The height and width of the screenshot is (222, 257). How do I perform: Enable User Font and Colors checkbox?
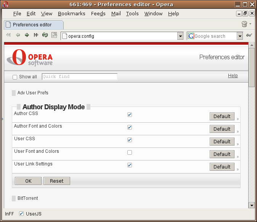point(130,152)
